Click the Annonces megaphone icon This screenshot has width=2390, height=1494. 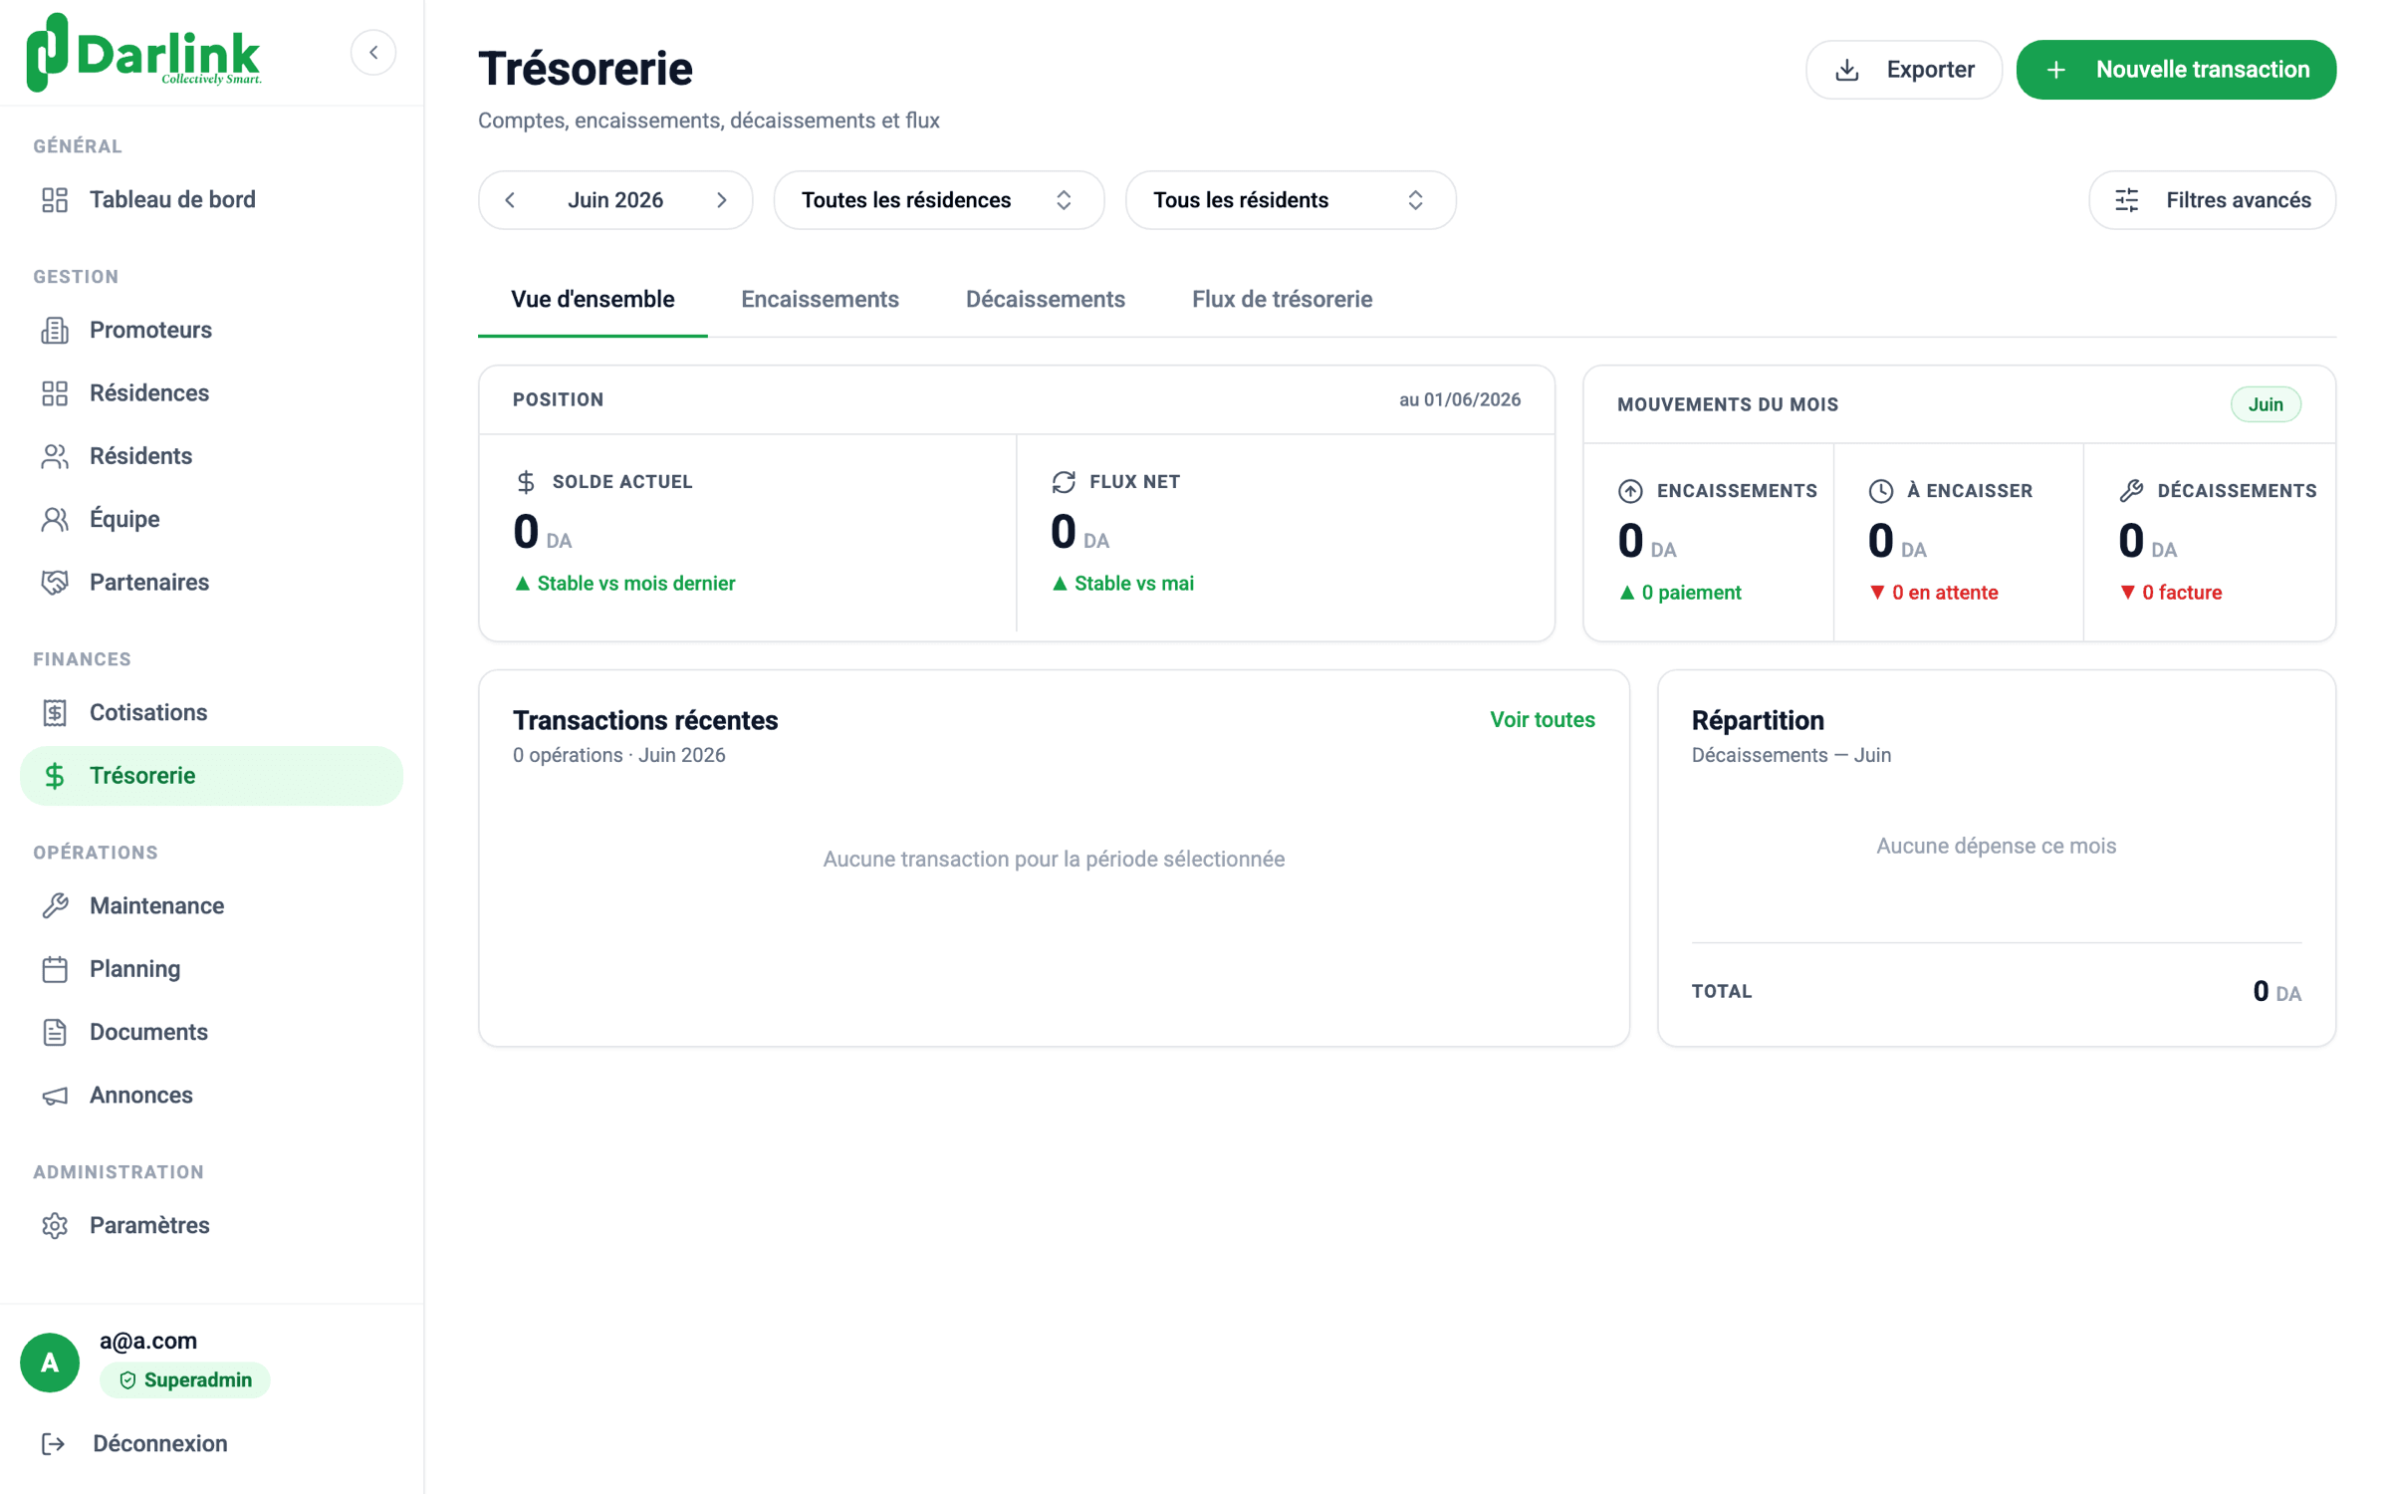tap(55, 1096)
